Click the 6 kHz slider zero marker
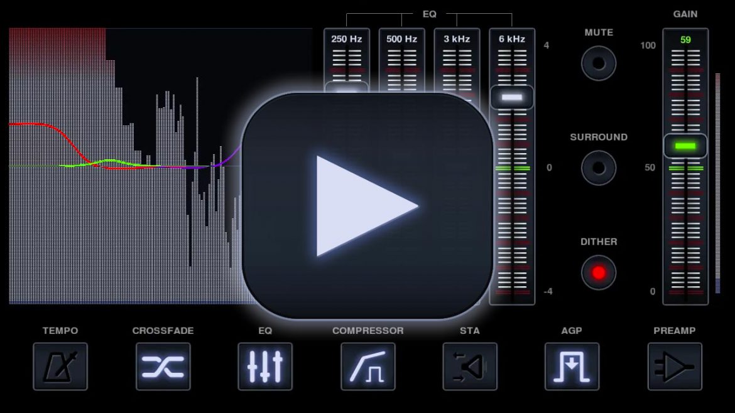This screenshot has height=413, width=735. coord(512,168)
